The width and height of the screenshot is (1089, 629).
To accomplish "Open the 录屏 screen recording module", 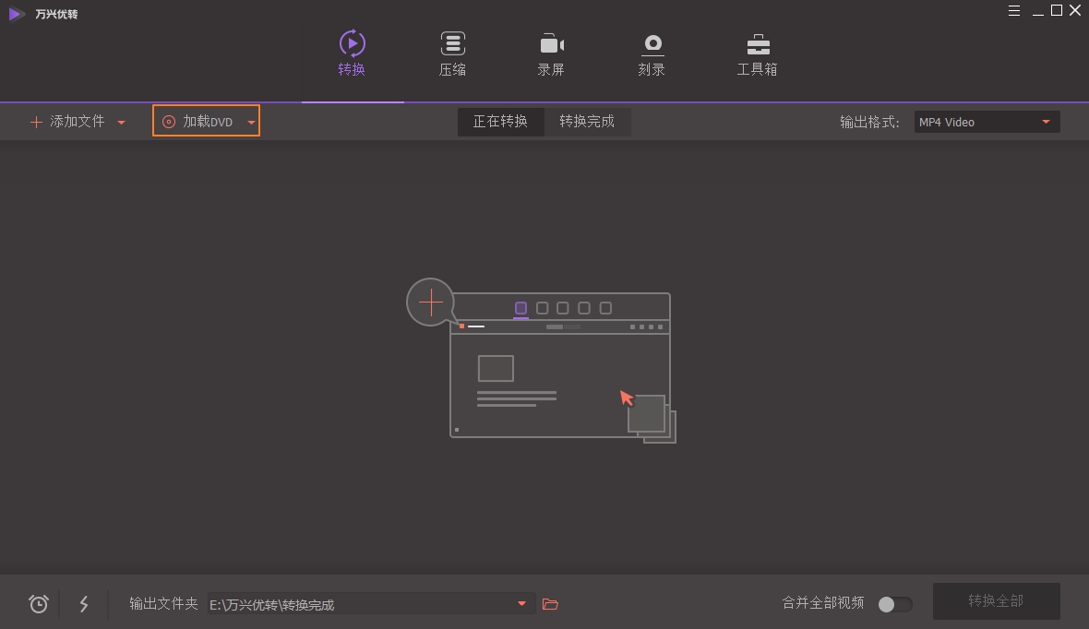I will point(551,43).
